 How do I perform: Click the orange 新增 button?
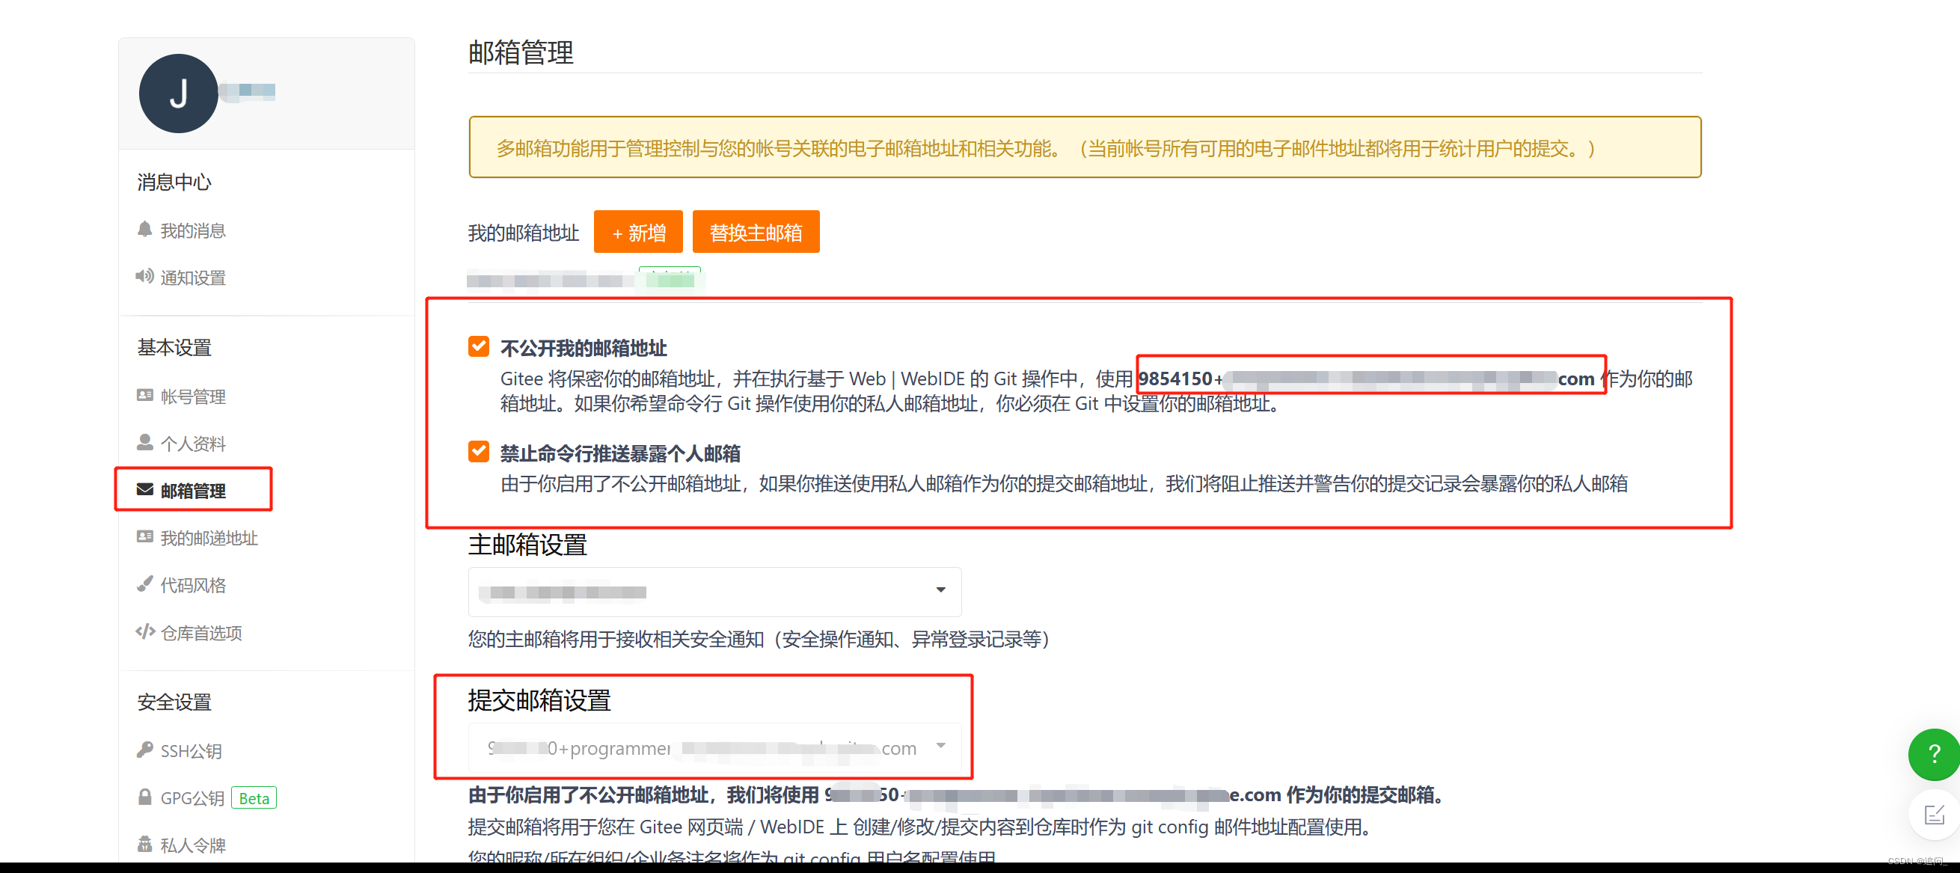(637, 232)
